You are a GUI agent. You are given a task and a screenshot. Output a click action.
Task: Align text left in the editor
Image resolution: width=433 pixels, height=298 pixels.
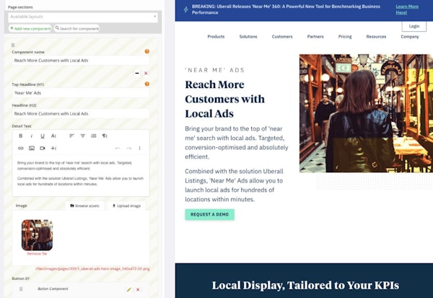(x=71, y=136)
